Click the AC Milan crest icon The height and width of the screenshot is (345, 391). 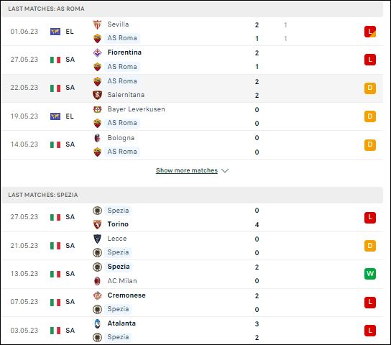point(97,281)
